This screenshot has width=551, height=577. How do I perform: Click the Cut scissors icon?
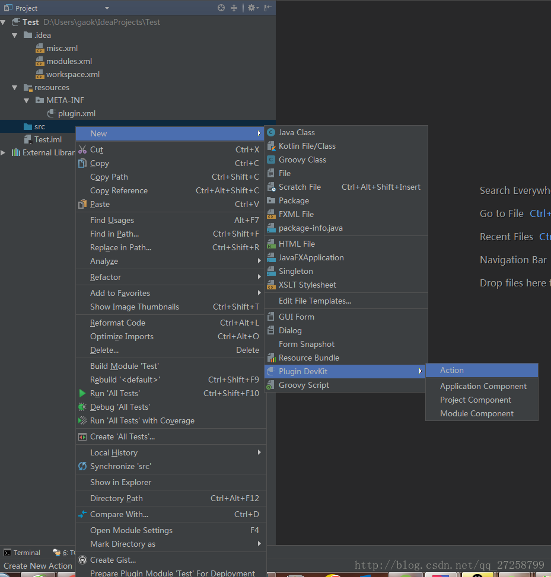pyautogui.click(x=82, y=149)
